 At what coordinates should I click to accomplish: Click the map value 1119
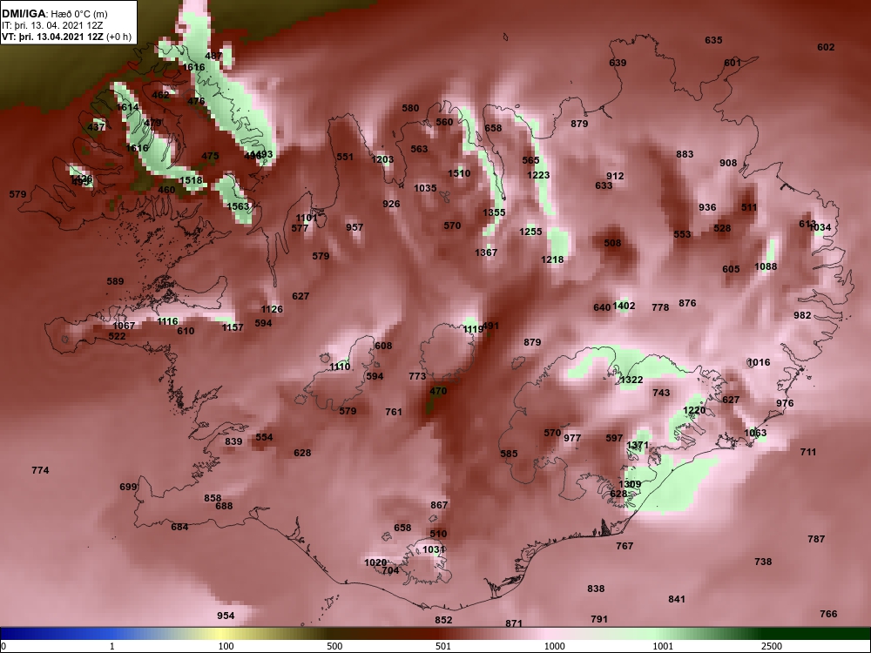[x=473, y=329]
